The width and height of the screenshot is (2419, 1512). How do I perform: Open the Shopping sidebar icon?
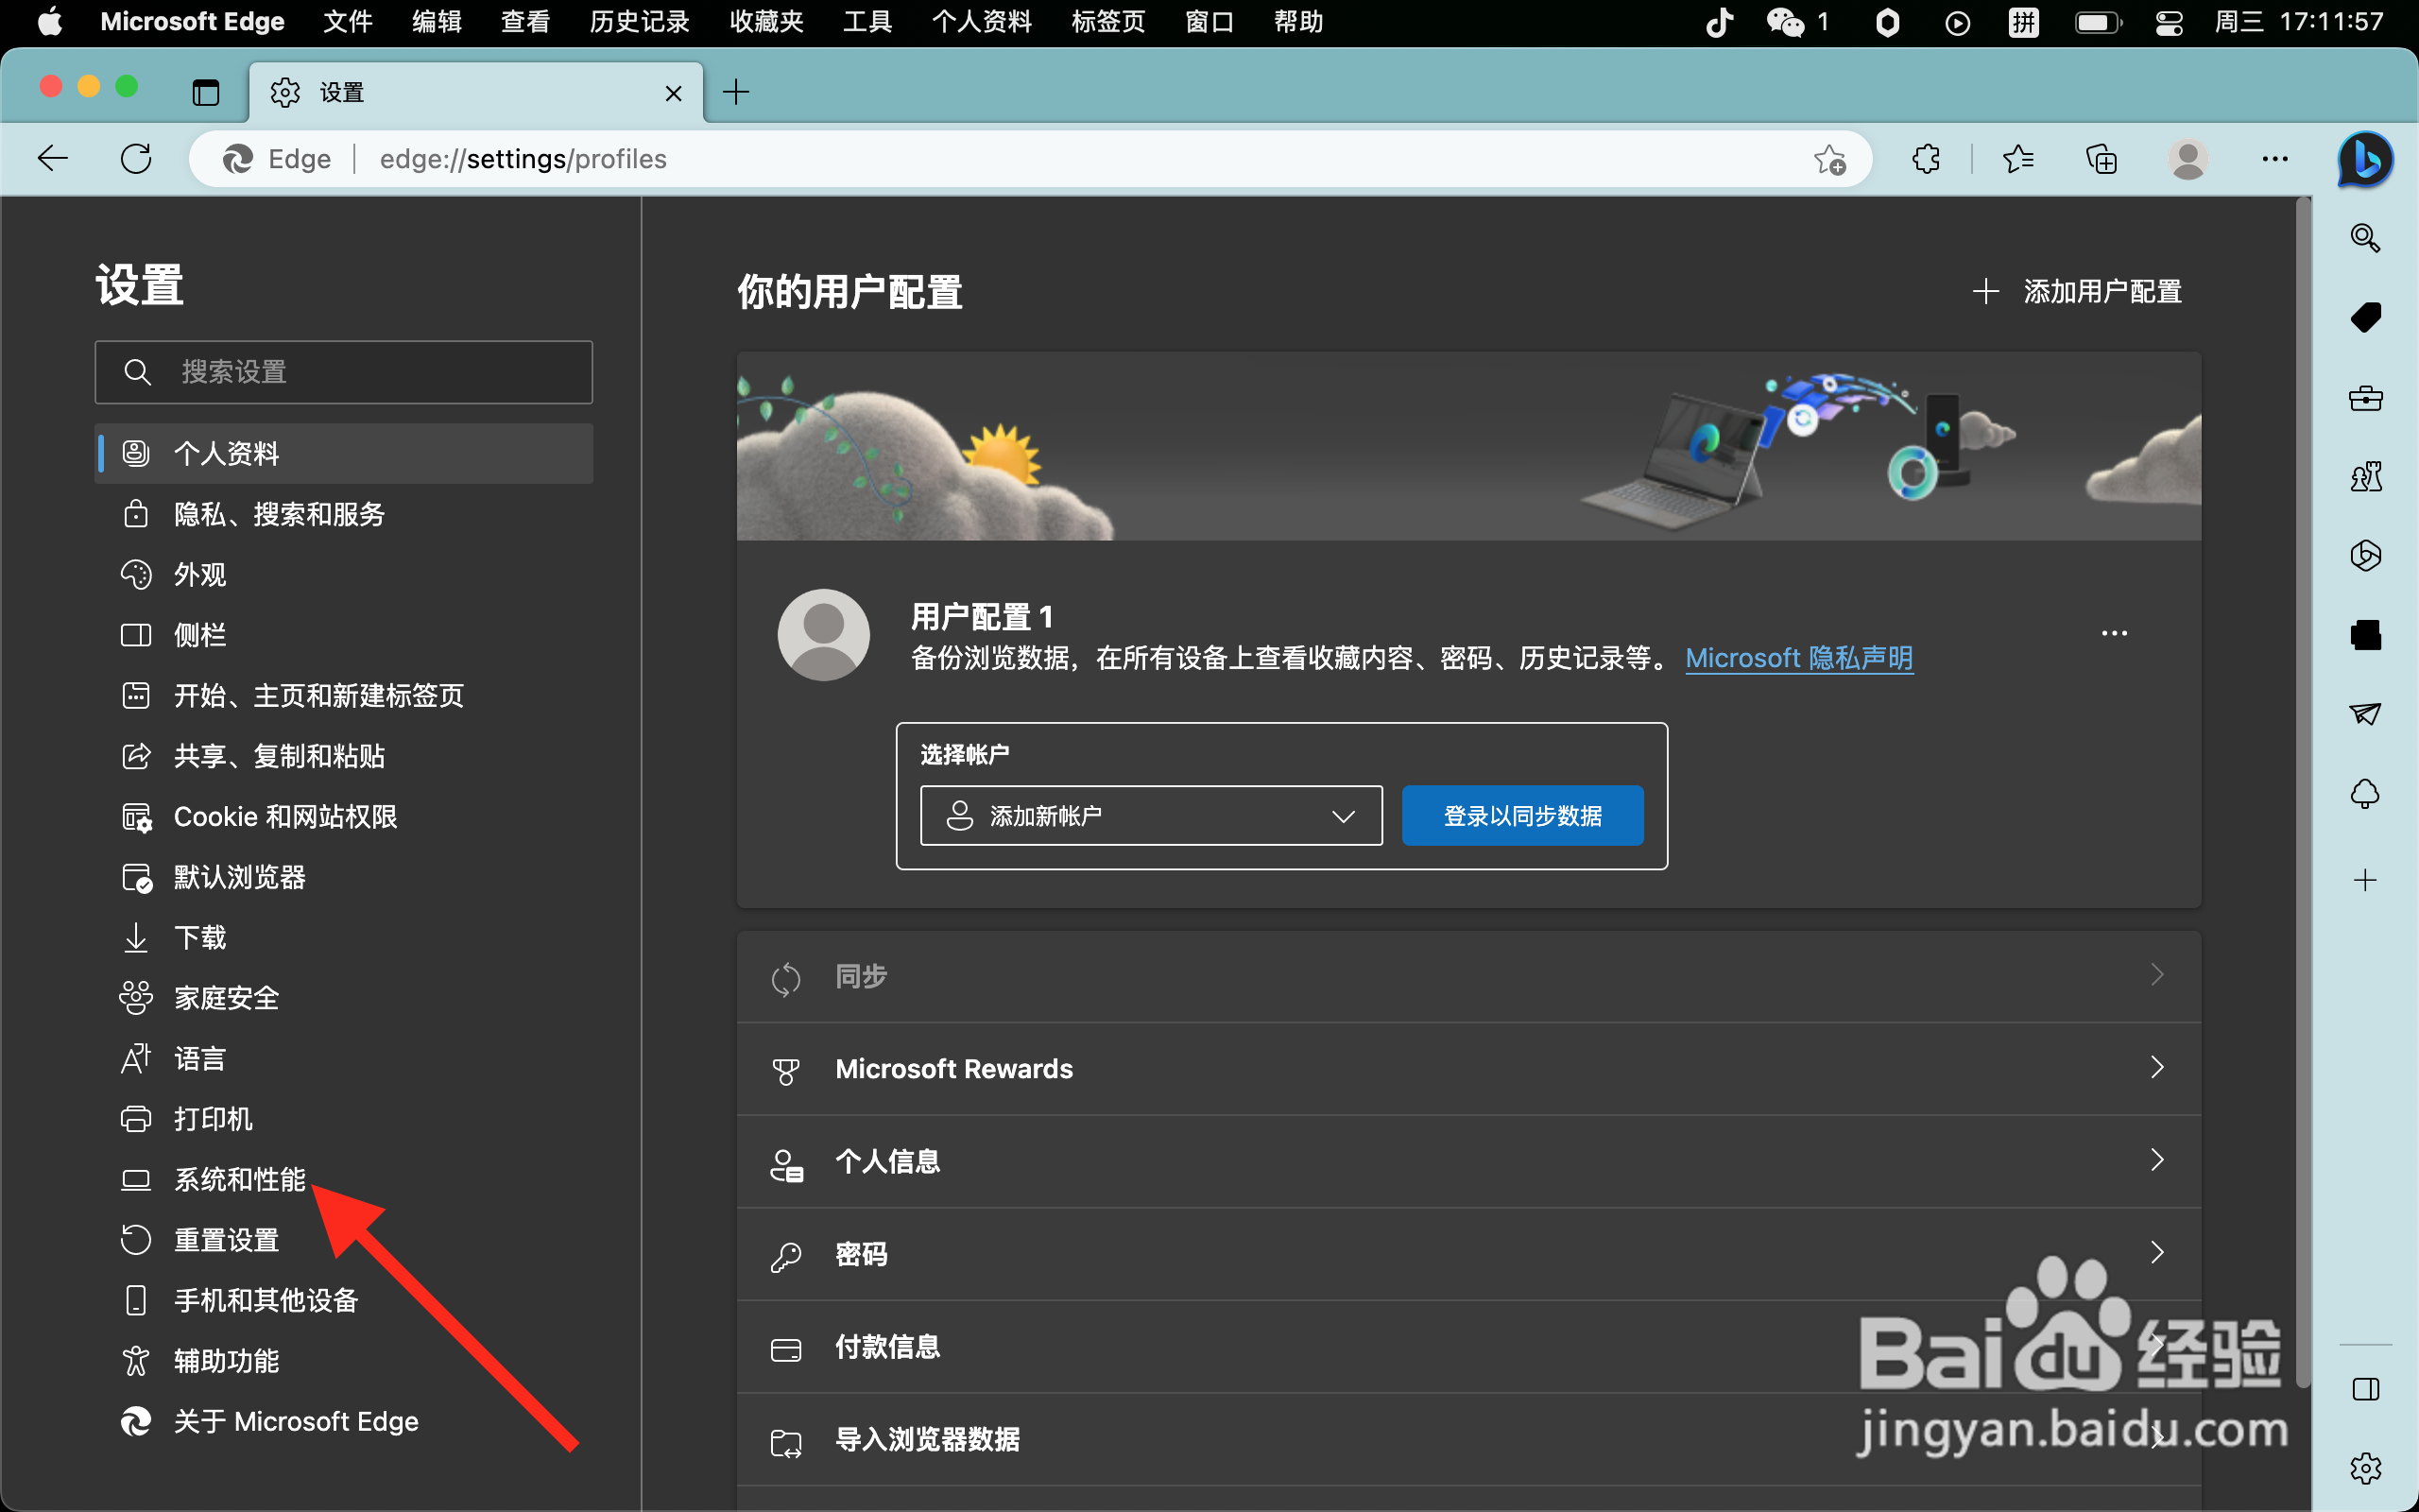pyautogui.click(x=2365, y=317)
